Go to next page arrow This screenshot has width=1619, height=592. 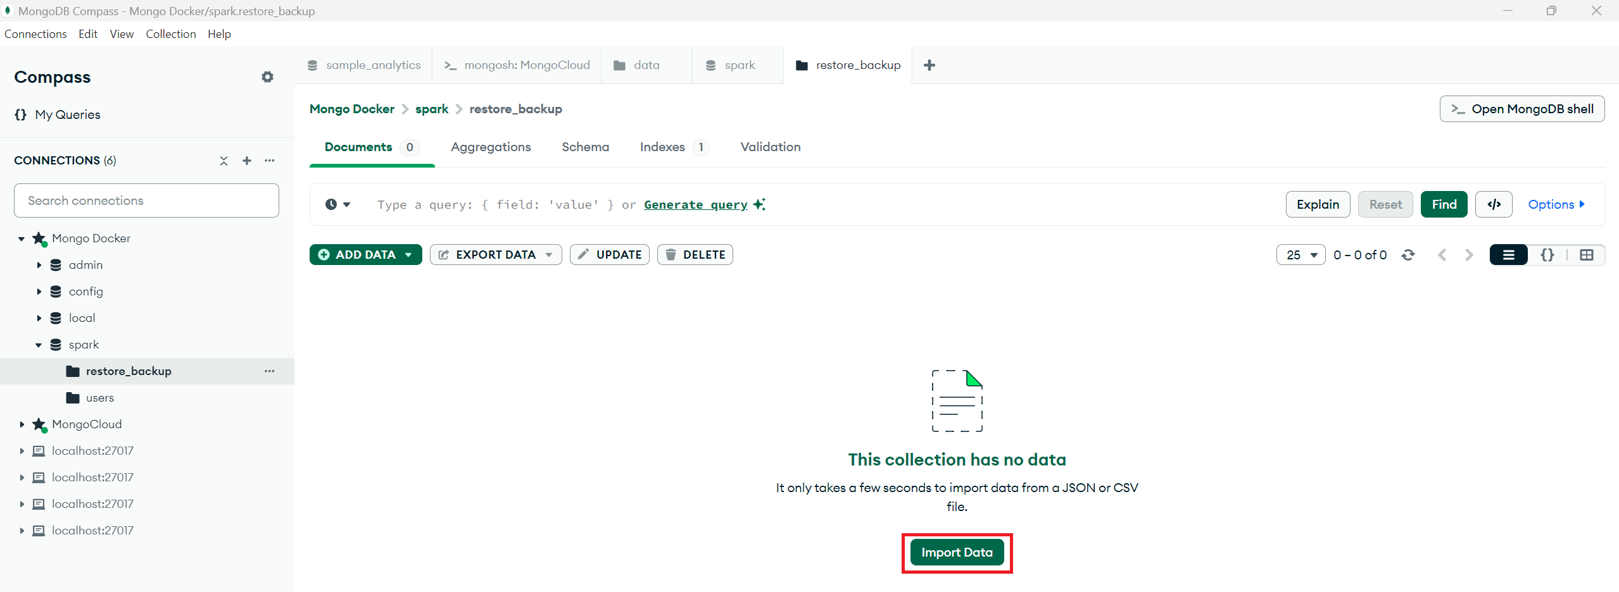(1469, 255)
